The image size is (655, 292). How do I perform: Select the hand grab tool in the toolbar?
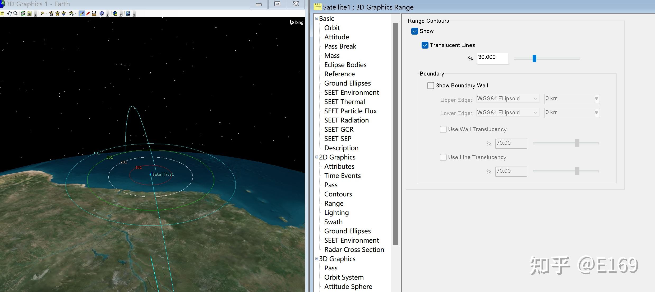coord(10,13)
